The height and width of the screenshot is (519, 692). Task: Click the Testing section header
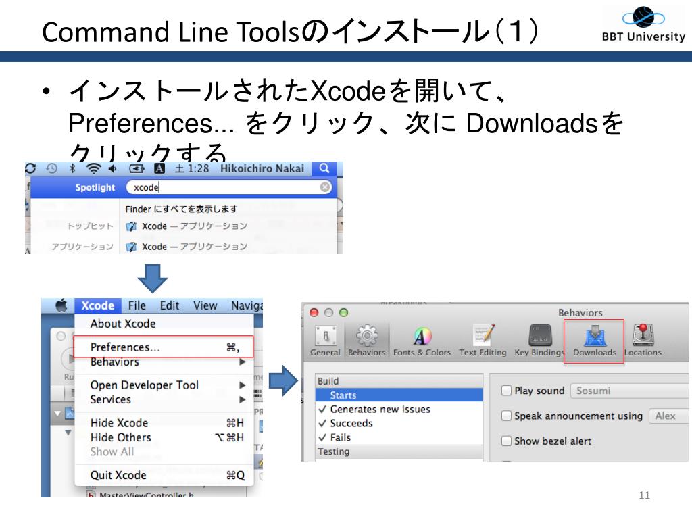coord(399,451)
